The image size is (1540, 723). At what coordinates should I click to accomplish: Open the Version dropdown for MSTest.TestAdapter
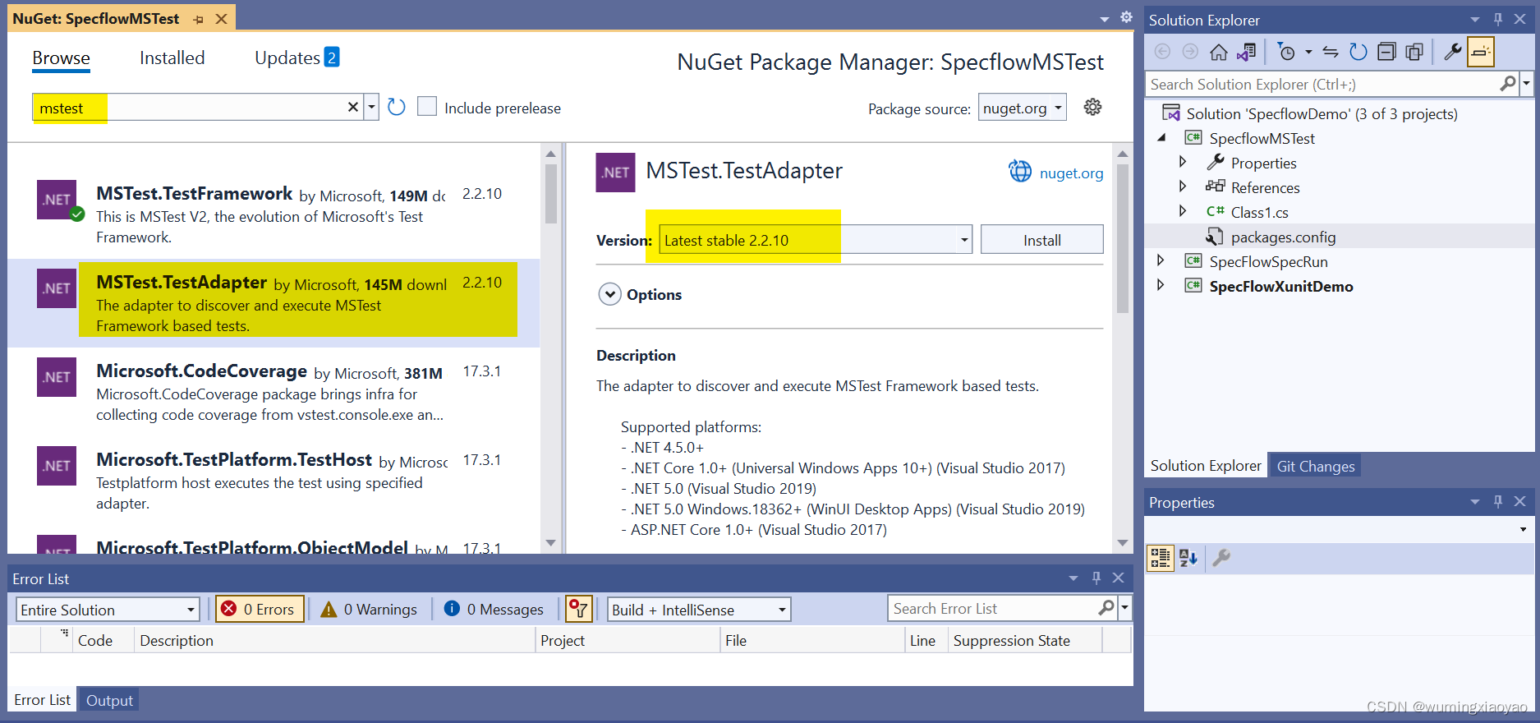coord(964,240)
